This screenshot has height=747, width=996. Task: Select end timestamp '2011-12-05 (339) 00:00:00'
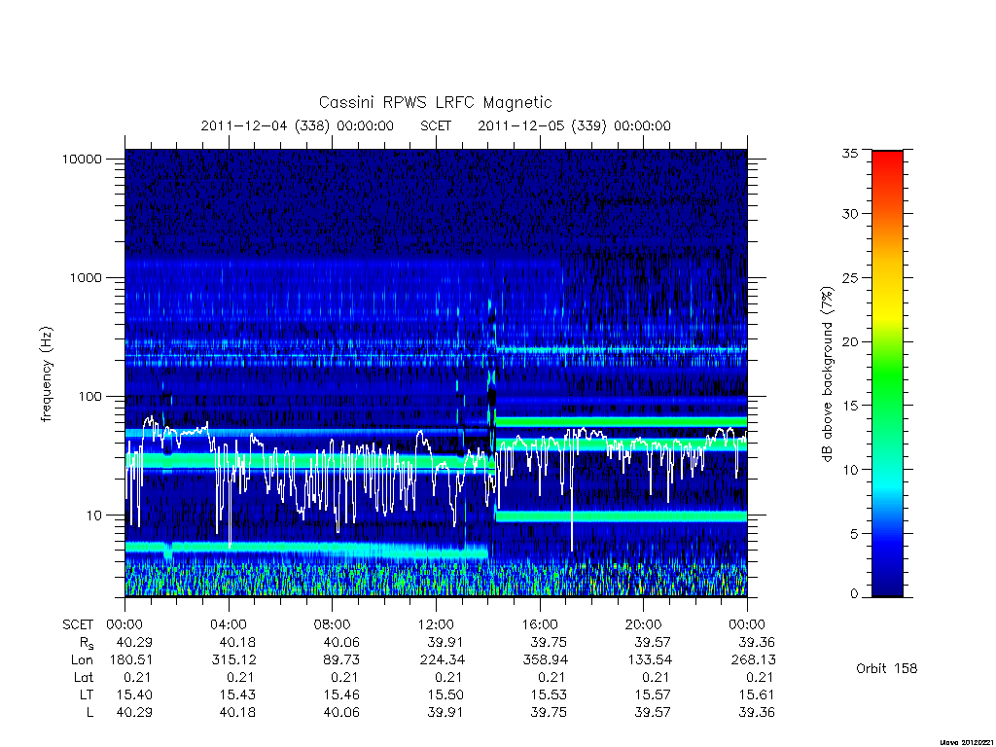click(574, 125)
